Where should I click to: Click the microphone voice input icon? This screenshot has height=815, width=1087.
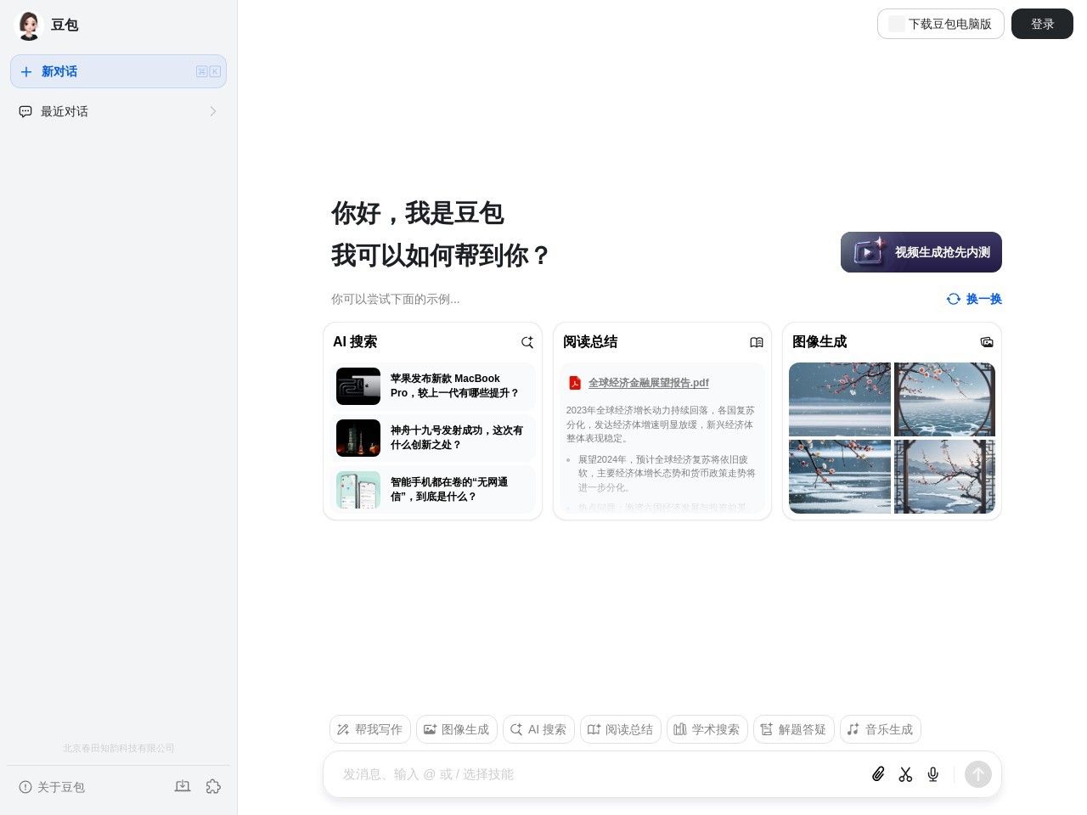coord(933,774)
